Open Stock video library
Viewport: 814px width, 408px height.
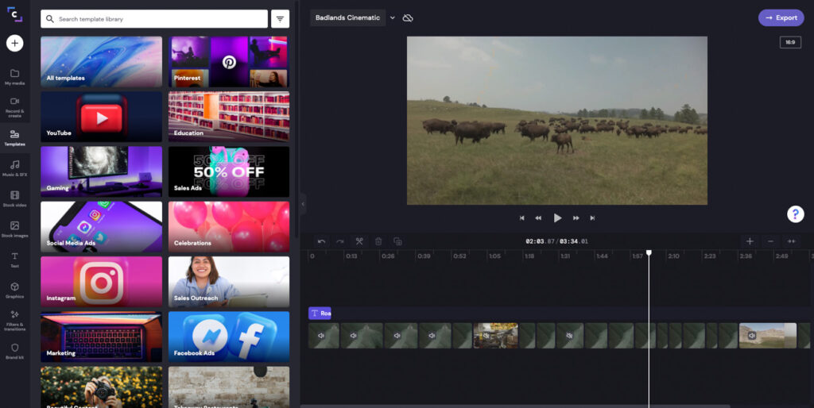14,198
